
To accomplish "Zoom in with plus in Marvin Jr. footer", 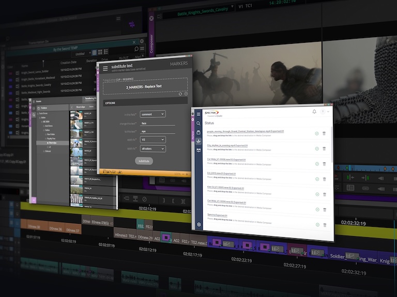I will click(x=187, y=174).
